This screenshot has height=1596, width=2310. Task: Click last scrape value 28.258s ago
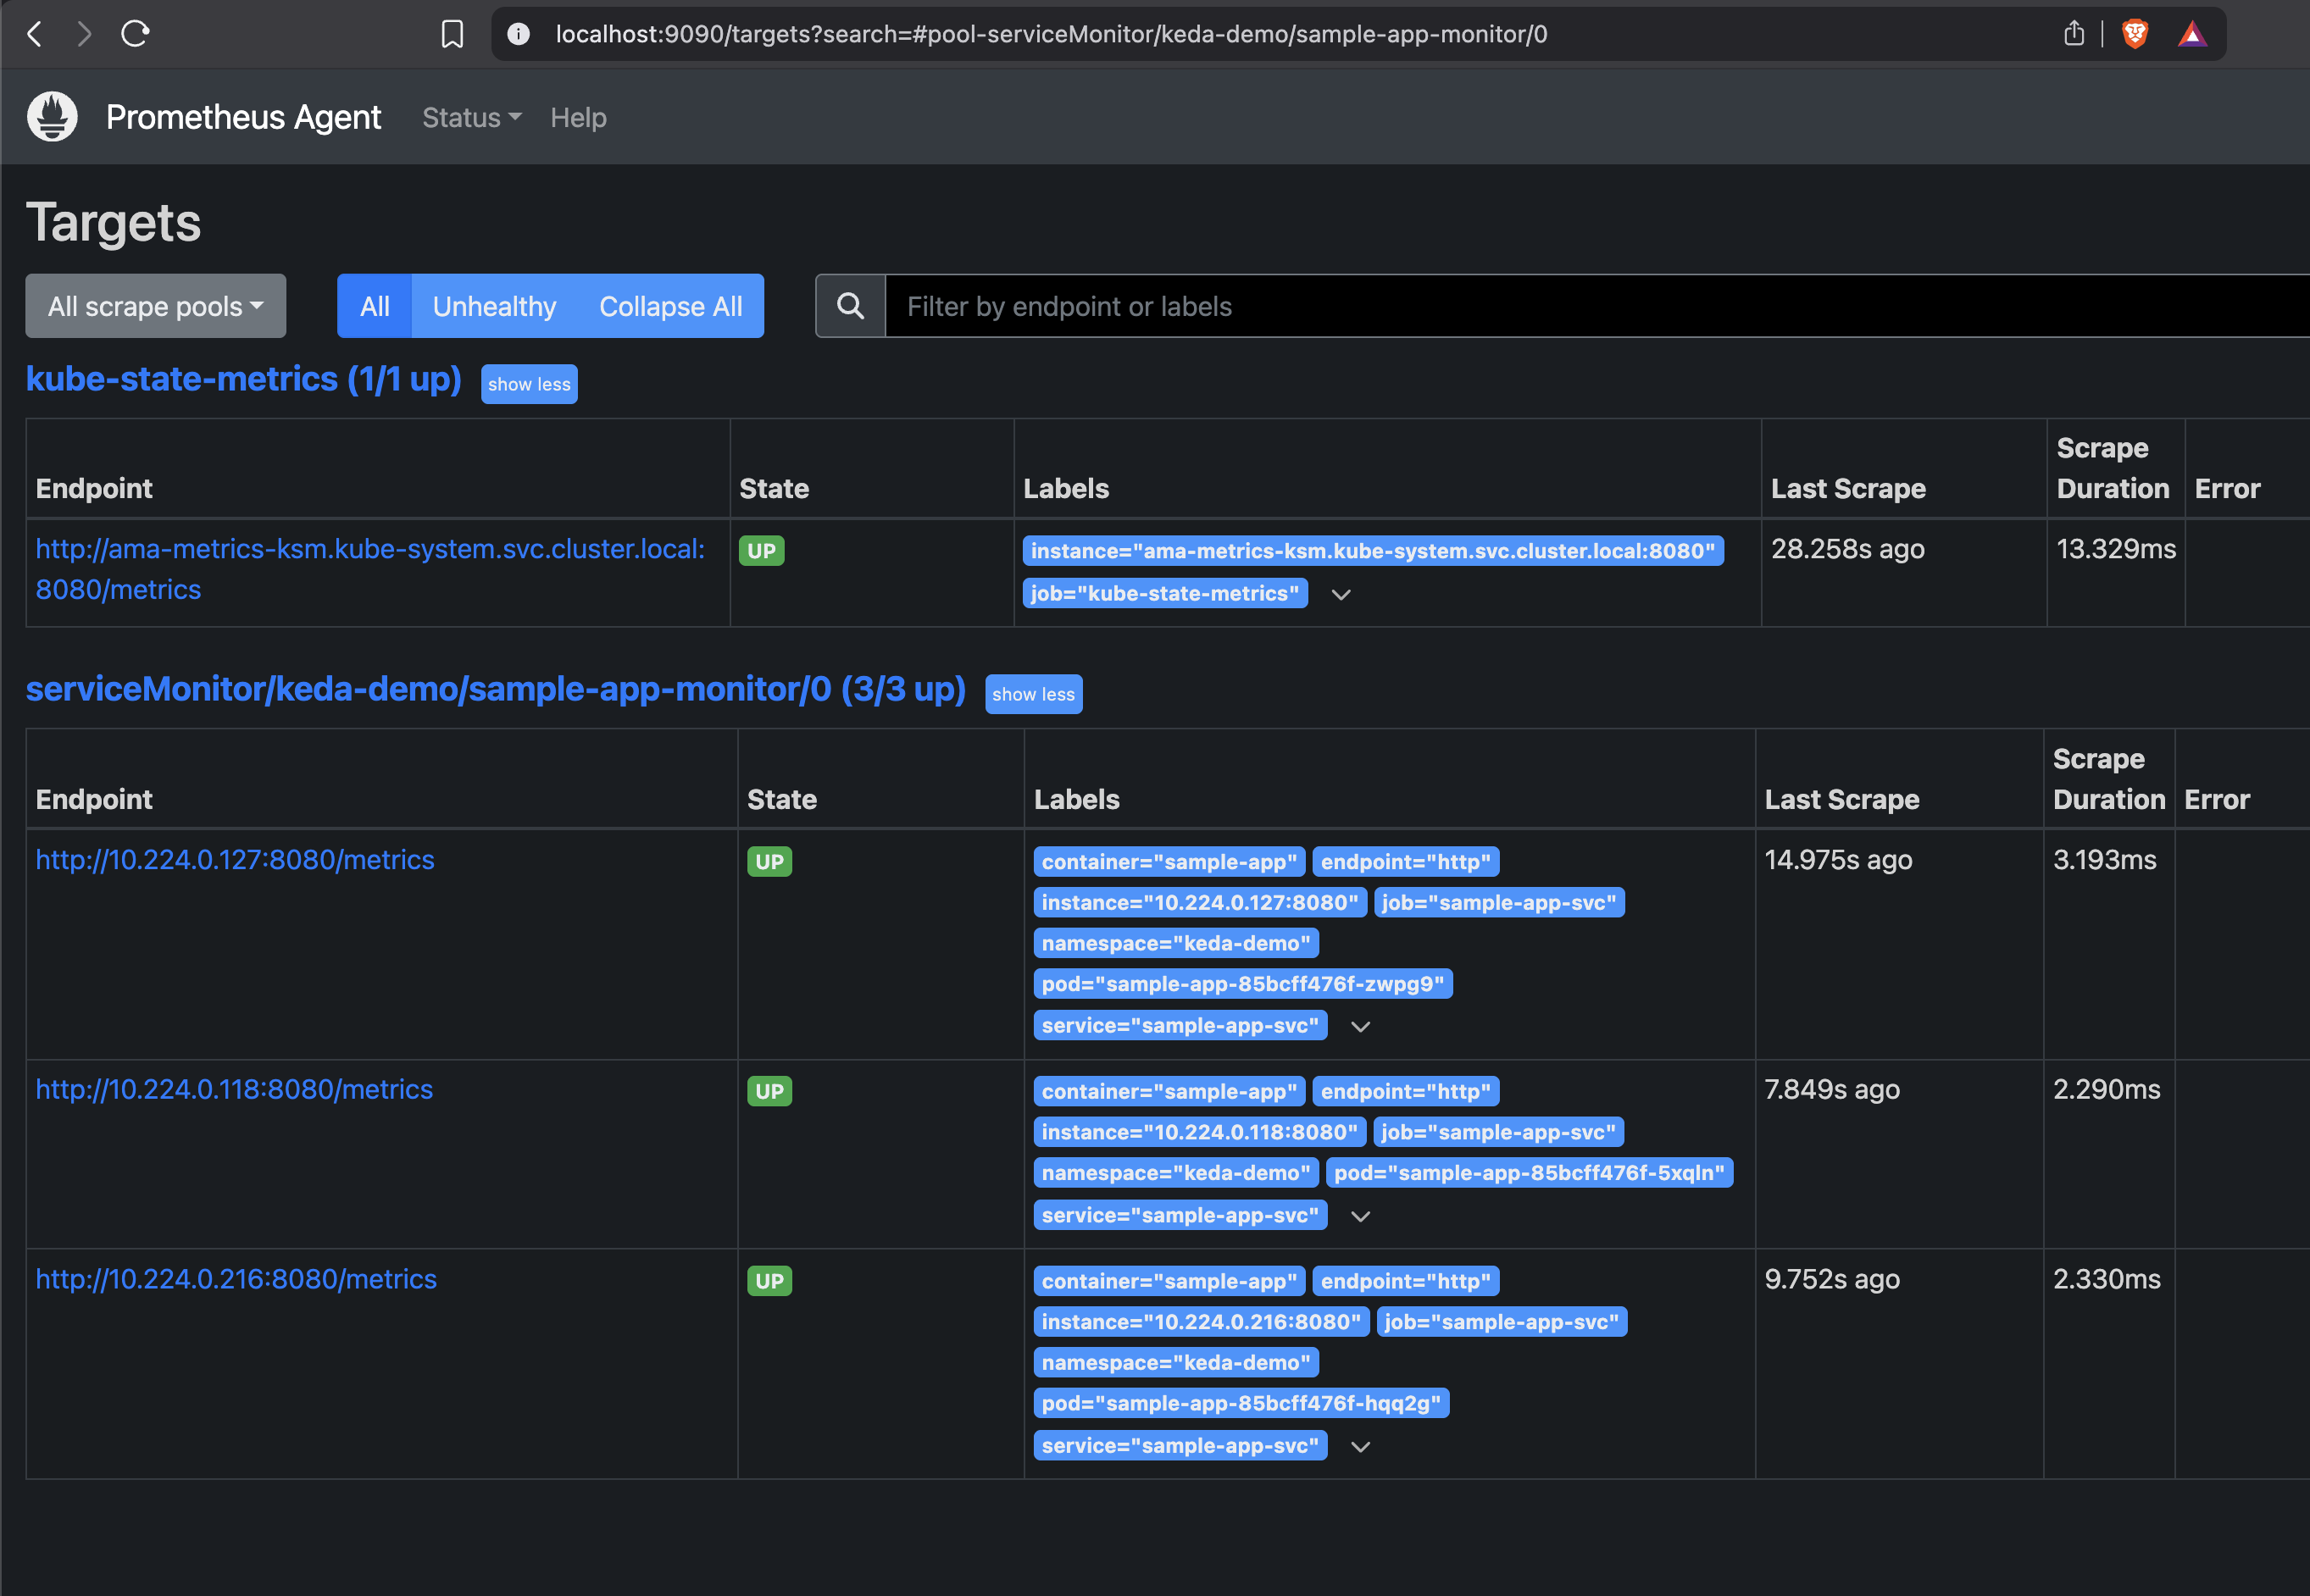tap(1848, 549)
